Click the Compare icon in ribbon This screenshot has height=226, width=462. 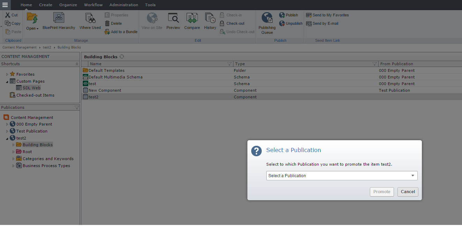192,18
